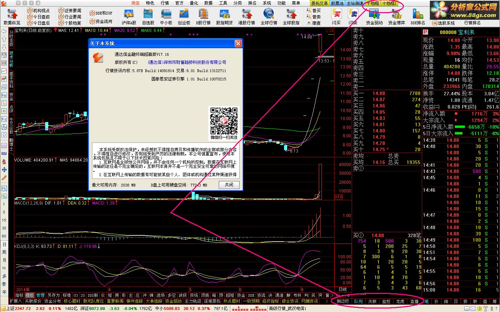Click 行情排名 toolbar item
Viewport: 500px width, 312px height.
coord(472,23)
